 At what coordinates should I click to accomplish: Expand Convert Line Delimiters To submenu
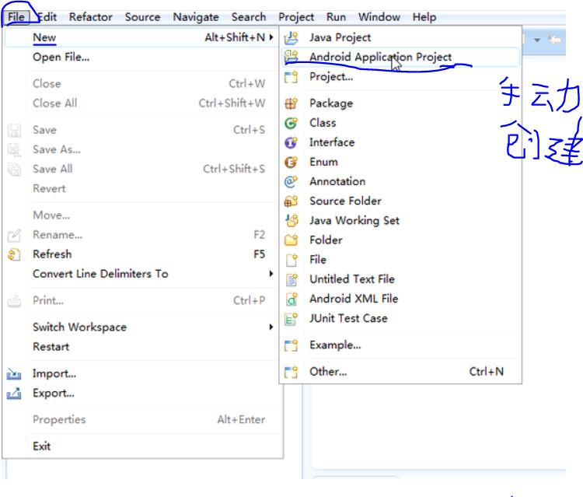click(x=271, y=274)
